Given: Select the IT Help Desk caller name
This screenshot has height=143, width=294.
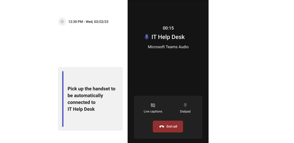Looking at the screenshot, I should pyautogui.click(x=168, y=37).
